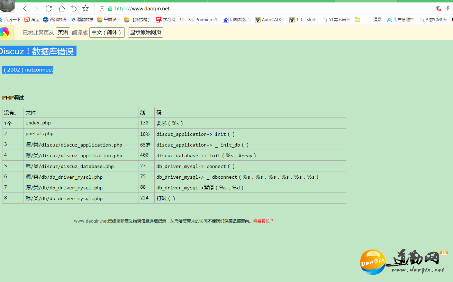Click the green lock HTTPS icon
Image resolution: width=453 pixels, height=282 pixels.
click(x=110, y=9)
